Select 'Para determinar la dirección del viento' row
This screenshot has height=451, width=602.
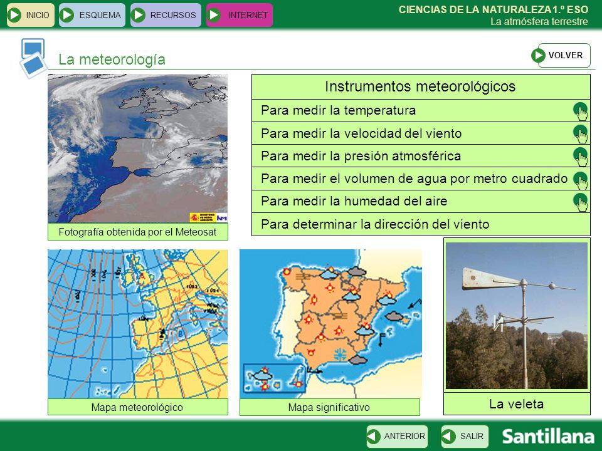(x=421, y=224)
